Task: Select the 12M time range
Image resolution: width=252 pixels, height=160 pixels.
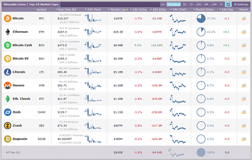Action: pos(214,4)
